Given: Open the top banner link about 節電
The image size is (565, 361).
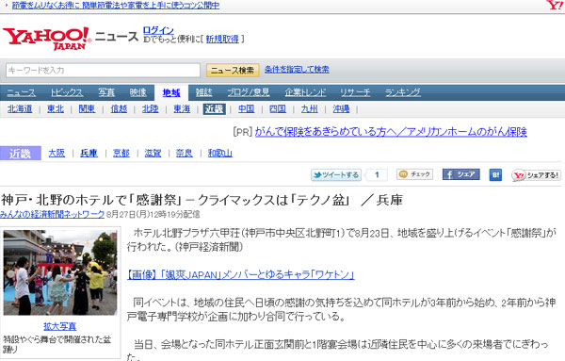Looking at the screenshot, I should 116,5.
